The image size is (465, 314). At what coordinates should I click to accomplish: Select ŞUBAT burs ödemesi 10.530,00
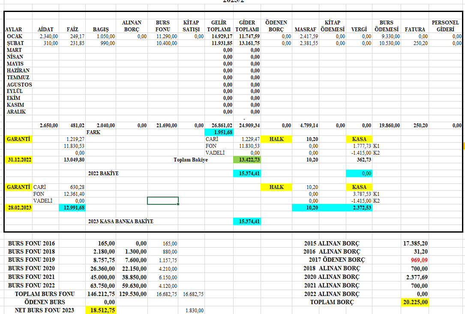tap(390, 43)
